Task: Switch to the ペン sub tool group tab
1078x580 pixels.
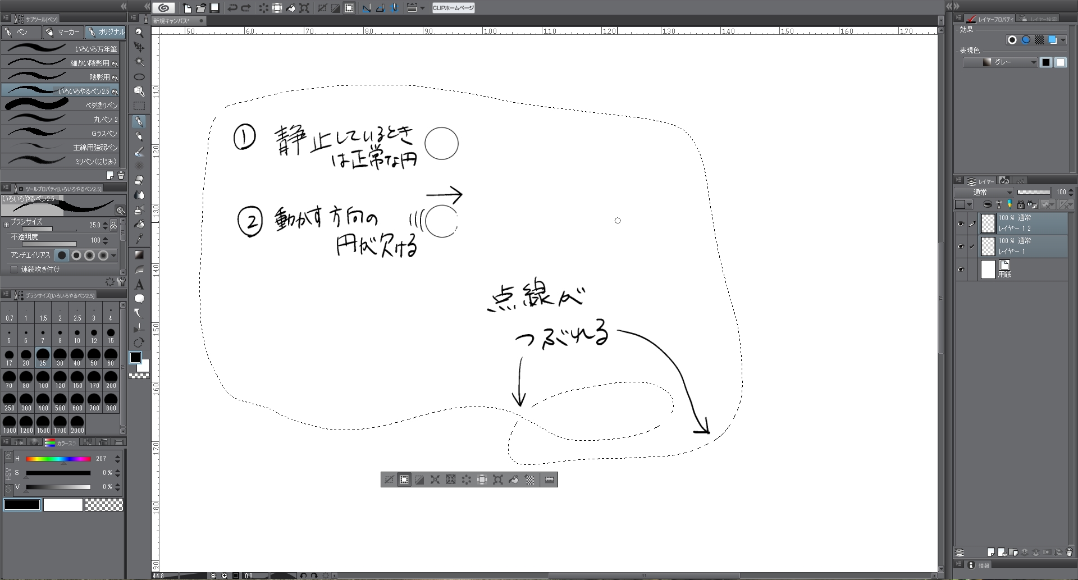Action: pyautogui.click(x=21, y=32)
